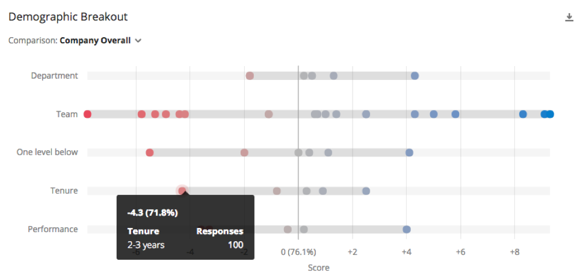Select the blue dot in the Department row
The width and height of the screenshot is (586, 273).
click(x=415, y=76)
